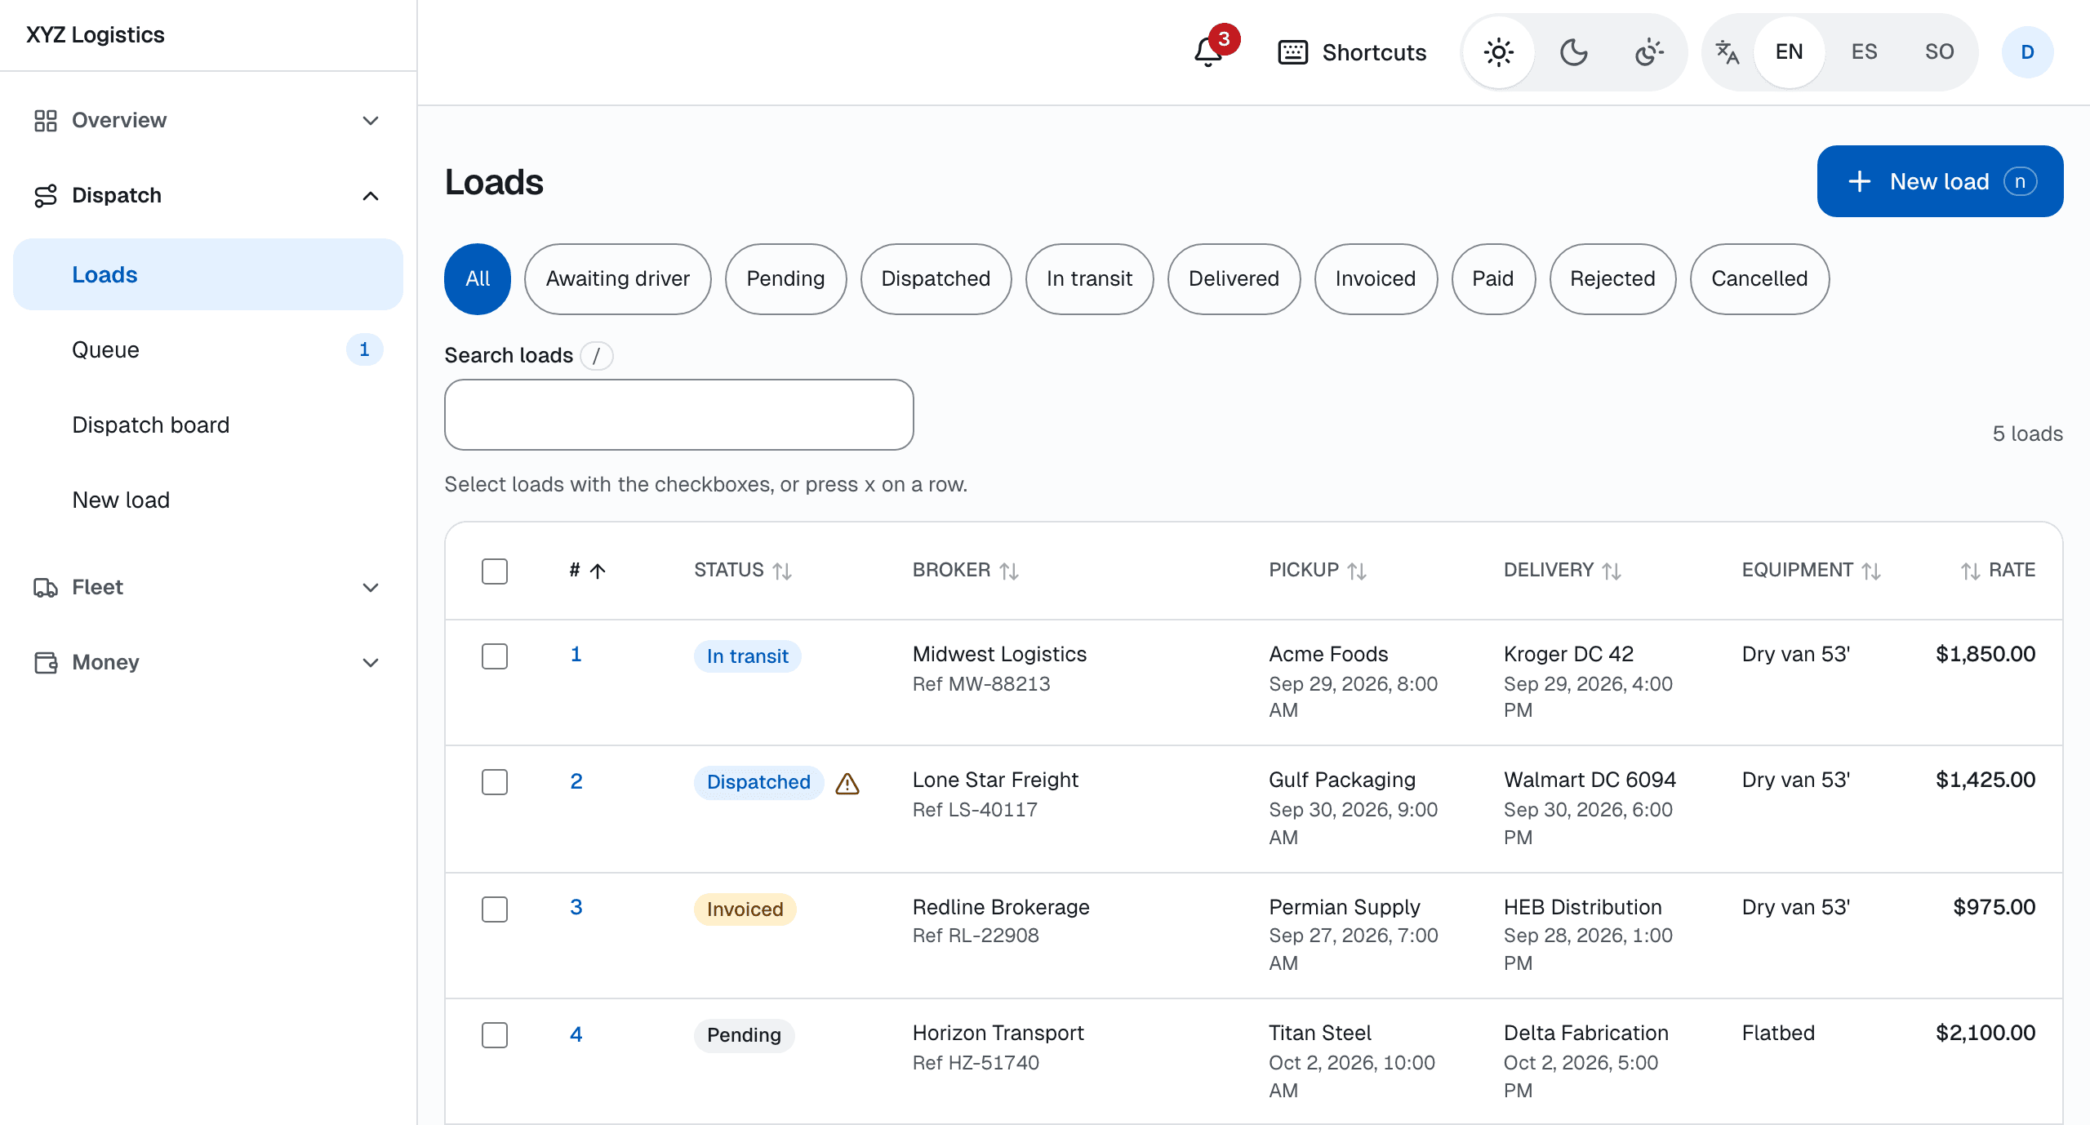Screen dimensions: 2090x1125
Task: Sort by the DELIVERY column
Action: [1563, 571]
